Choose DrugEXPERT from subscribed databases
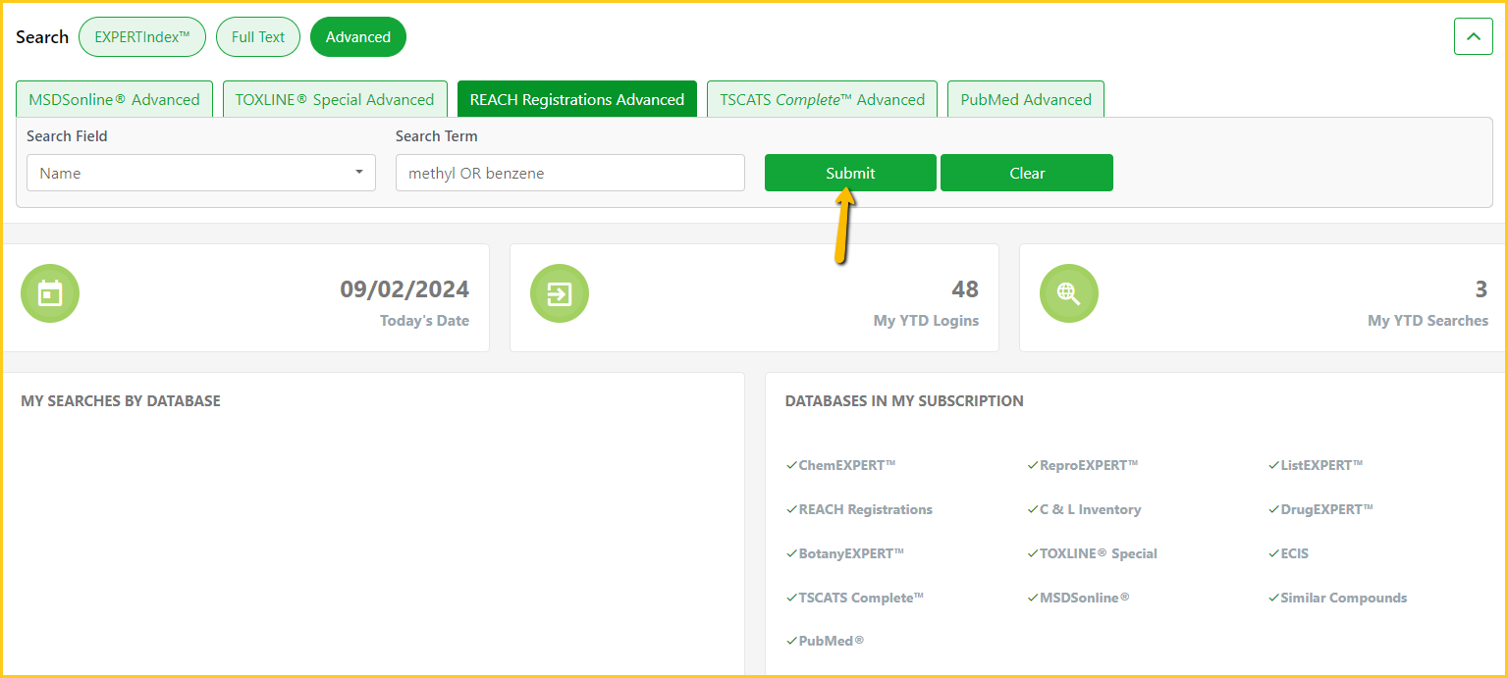Viewport: 1508px width, 678px height. 1326,509
